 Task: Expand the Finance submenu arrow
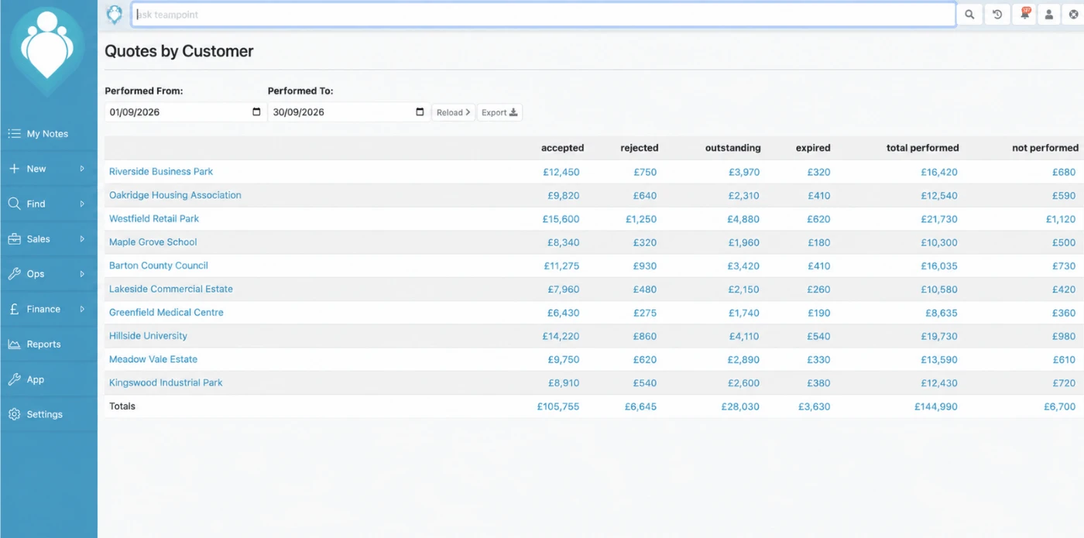[82, 309]
